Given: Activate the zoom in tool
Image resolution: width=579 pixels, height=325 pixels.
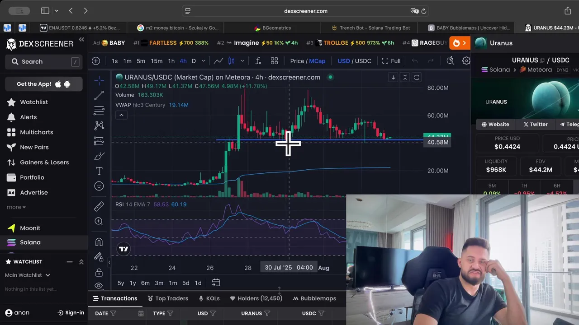Looking at the screenshot, I should (99, 221).
